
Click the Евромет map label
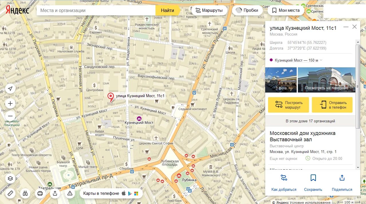coord(96,32)
